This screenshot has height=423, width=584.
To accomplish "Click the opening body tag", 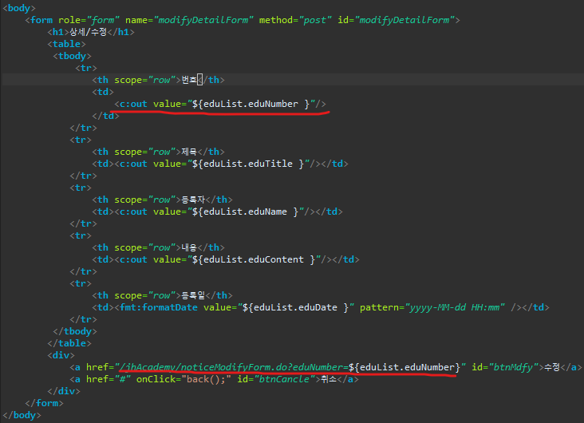I will pos(19,8).
